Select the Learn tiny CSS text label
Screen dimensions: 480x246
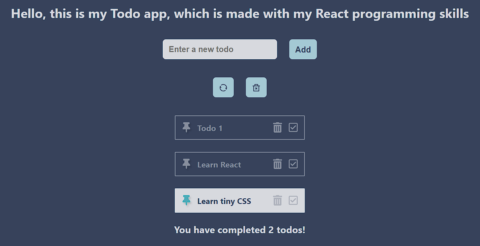tap(224, 201)
